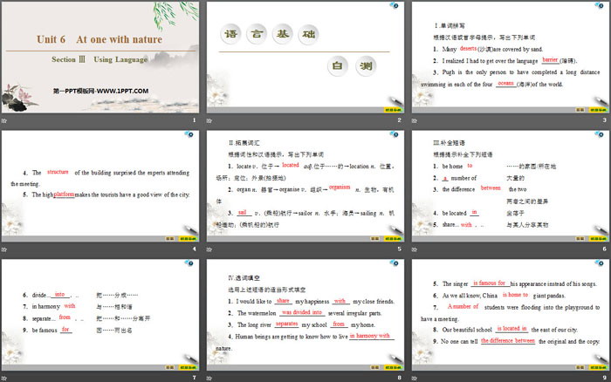The width and height of the screenshot is (611, 382).
Task: Click the red answer 'oceans' on slide 3
Action: pos(505,83)
